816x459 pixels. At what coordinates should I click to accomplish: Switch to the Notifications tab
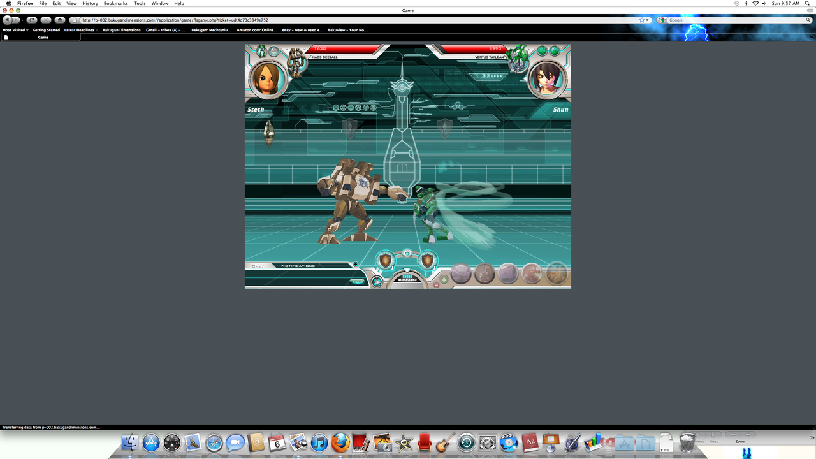pos(298,266)
